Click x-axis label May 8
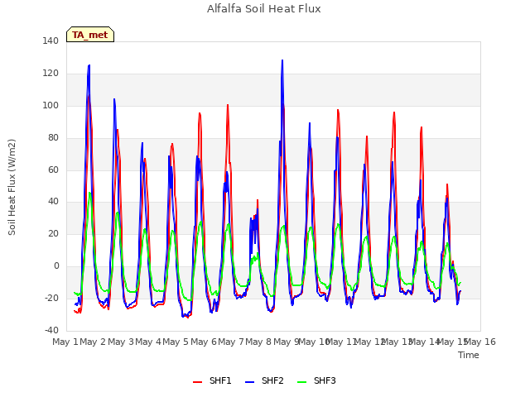Screen dimensions: 530x397 pos(258,342)
